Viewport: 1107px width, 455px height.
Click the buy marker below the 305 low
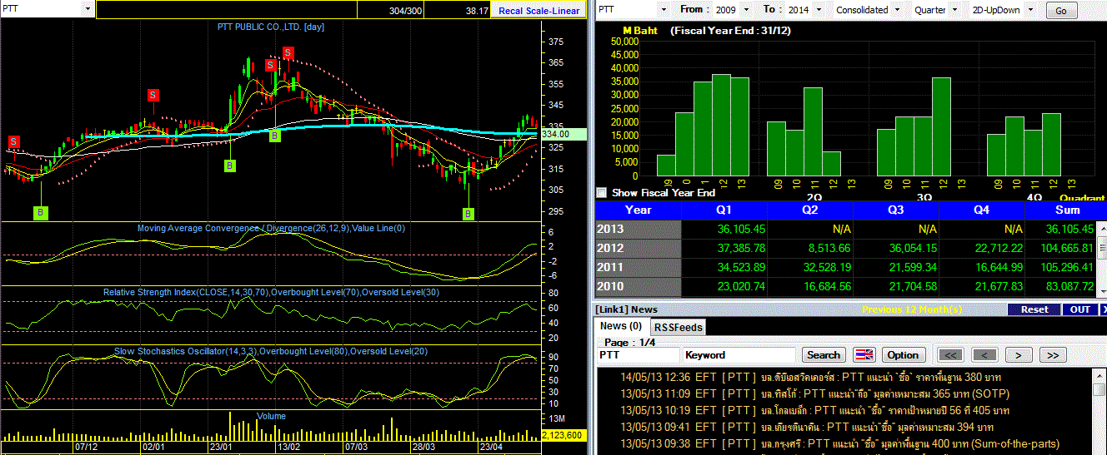pos(468,214)
